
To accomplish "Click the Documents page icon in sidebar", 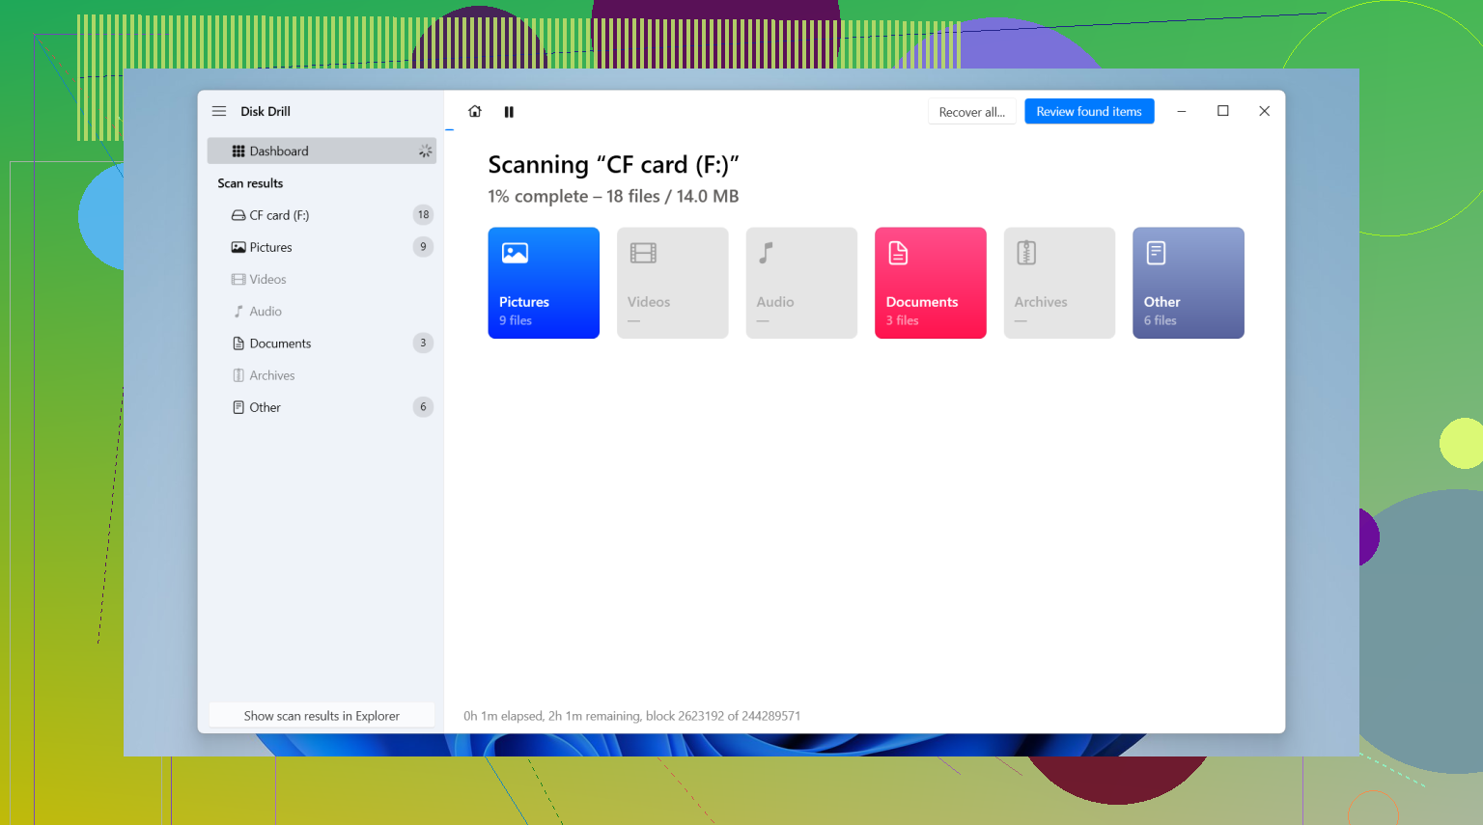I will tap(238, 344).
